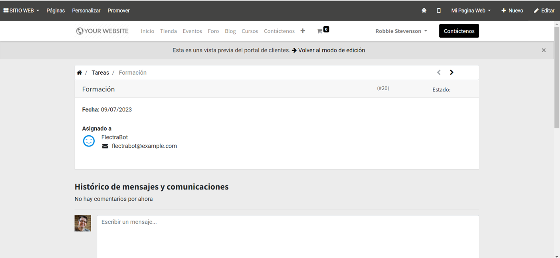Open the Mi Pagina Web dropdown
560x258 pixels.
[471, 11]
